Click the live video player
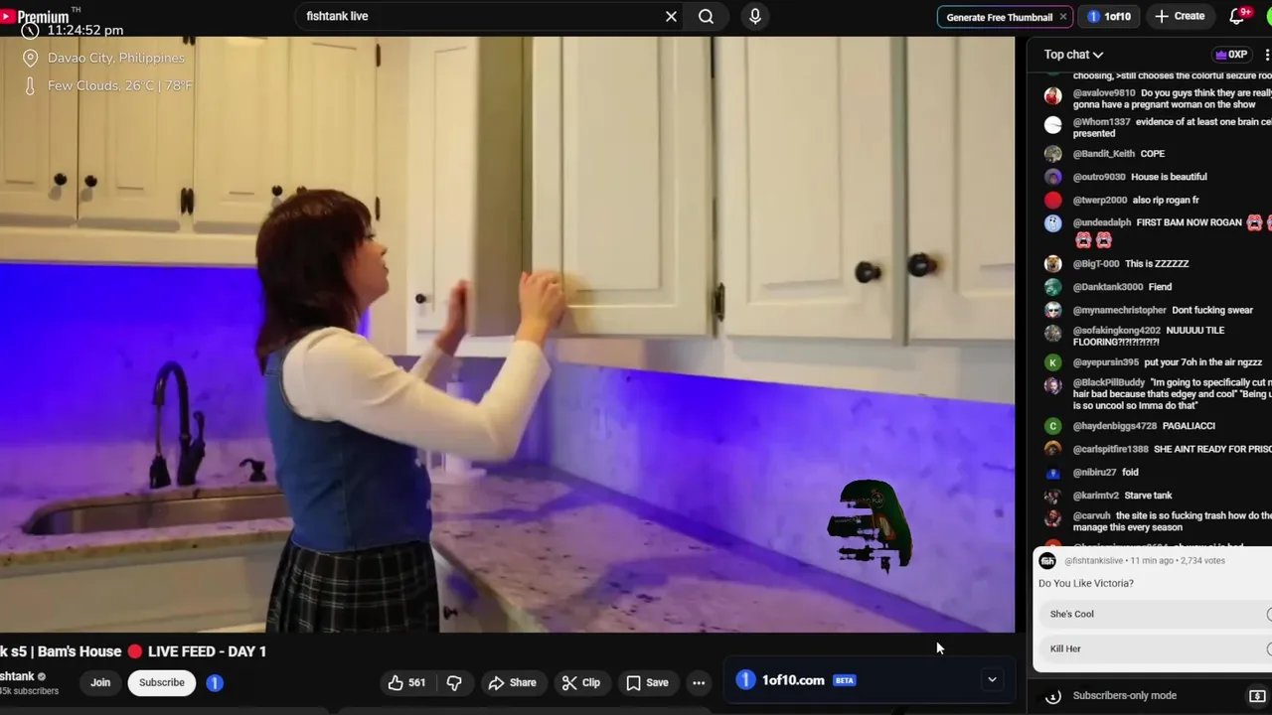Image resolution: width=1272 pixels, height=715 pixels. (507, 335)
